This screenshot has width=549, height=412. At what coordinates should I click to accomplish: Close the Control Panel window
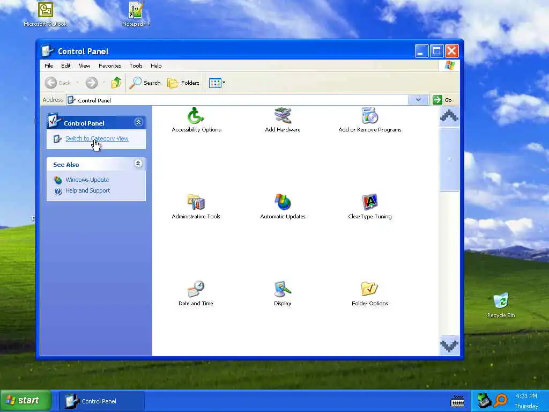pos(451,51)
